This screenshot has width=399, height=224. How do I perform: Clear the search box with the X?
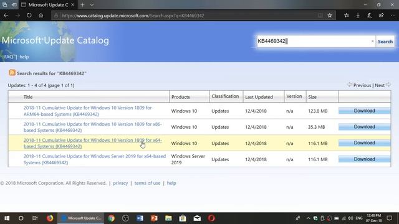click(x=372, y=41)
